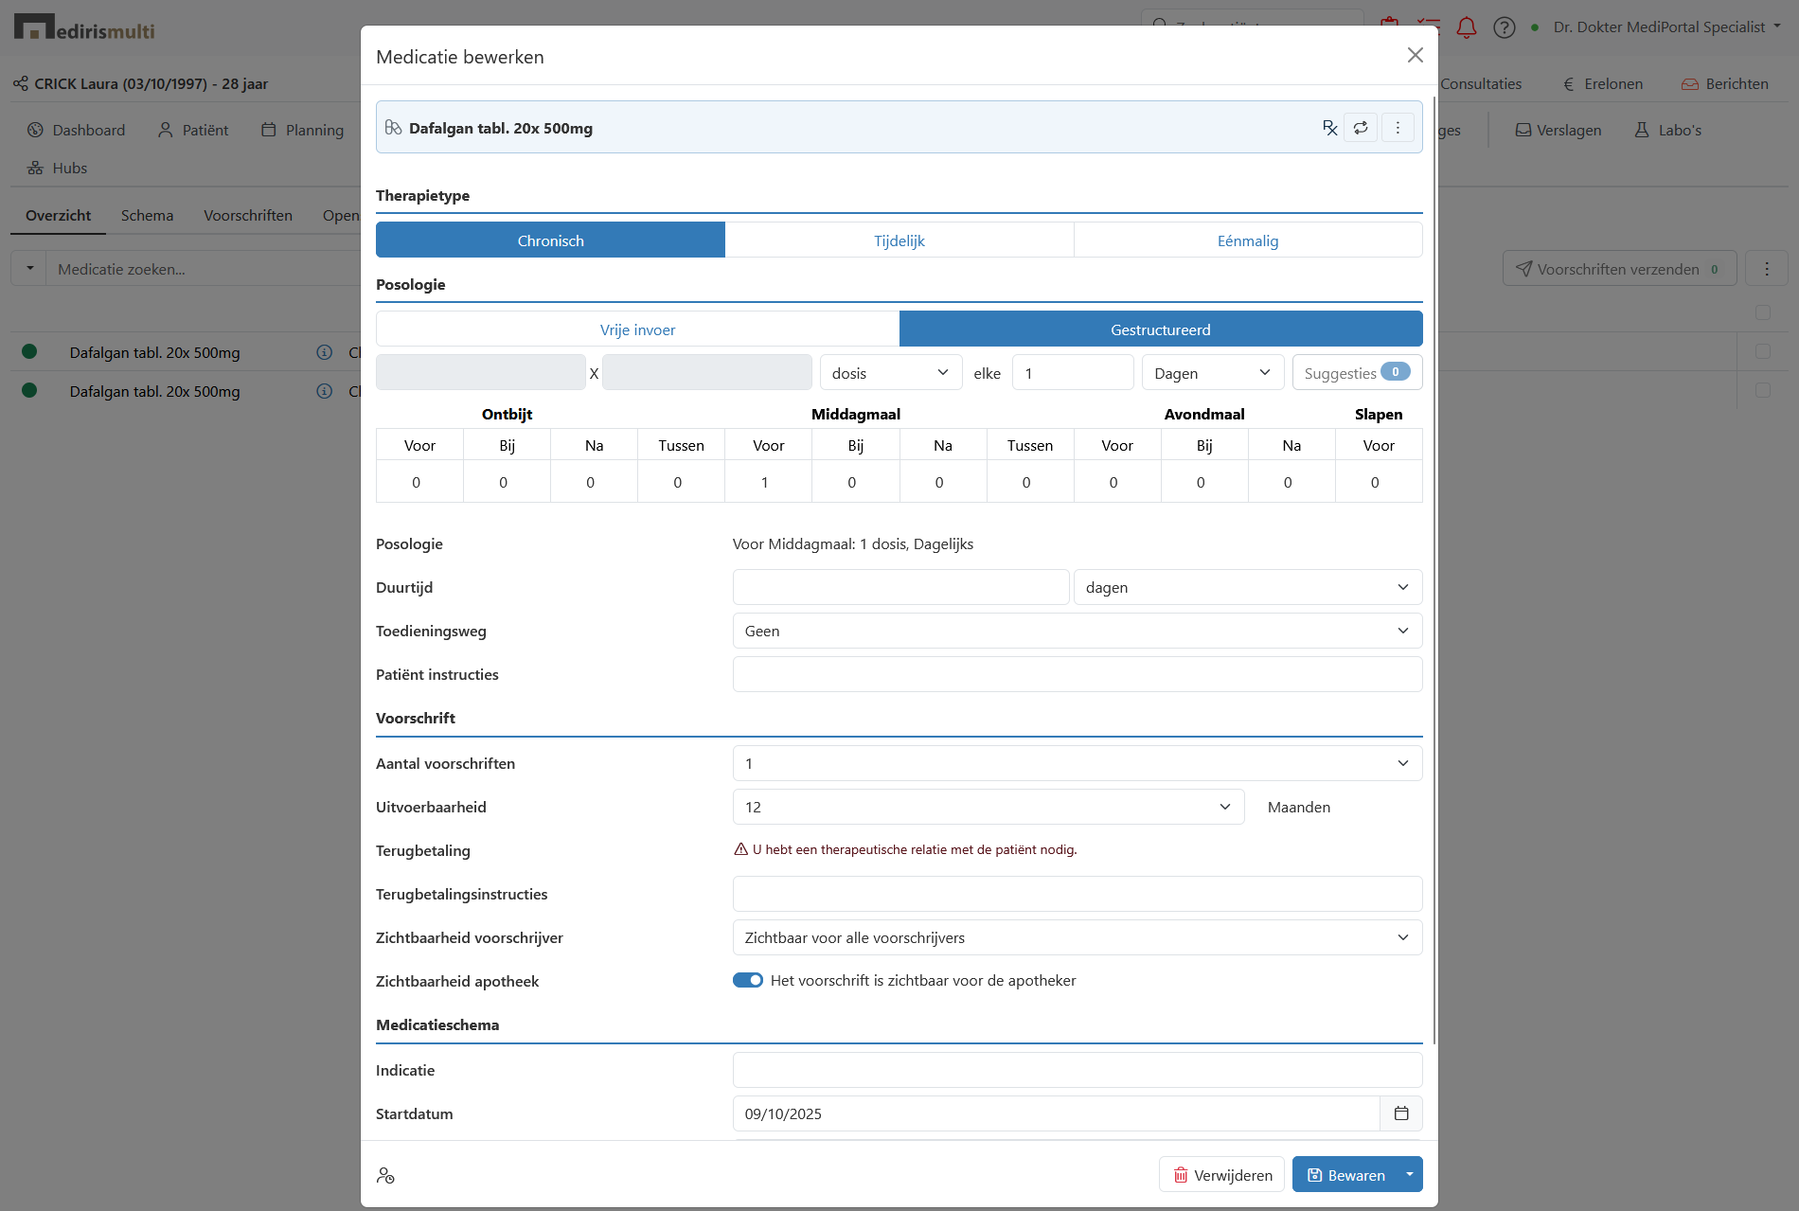Open the Erelonen link
The image size is (1799, 1211).
pos(1602,83)
